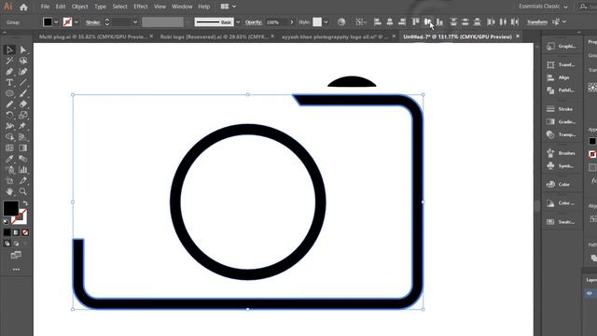Select the Column Graph tool
The height and width of the screenshot is (336, 597).
tap(23, 170)
